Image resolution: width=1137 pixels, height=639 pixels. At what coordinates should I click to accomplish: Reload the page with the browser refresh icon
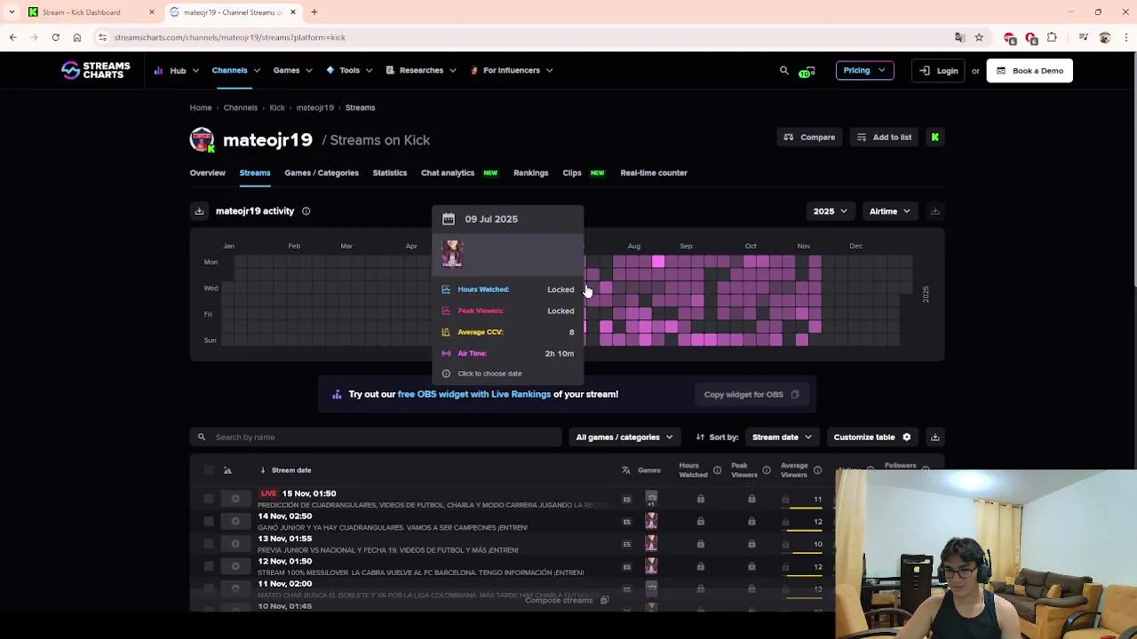[55, 37]
